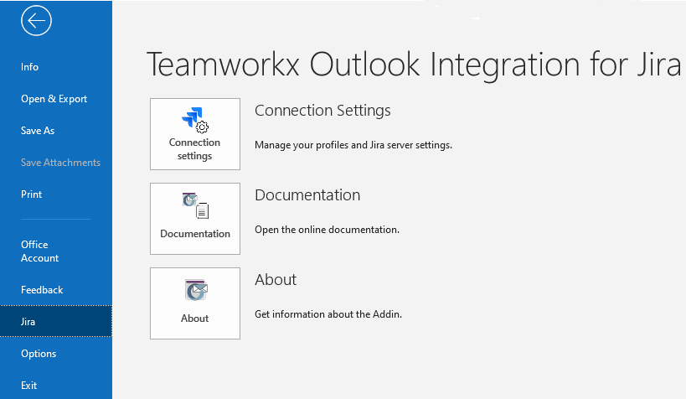Open the Info tab in the sidebar
Image resolution: width=686 pixels, height=399 pixels.
point(30,67)
